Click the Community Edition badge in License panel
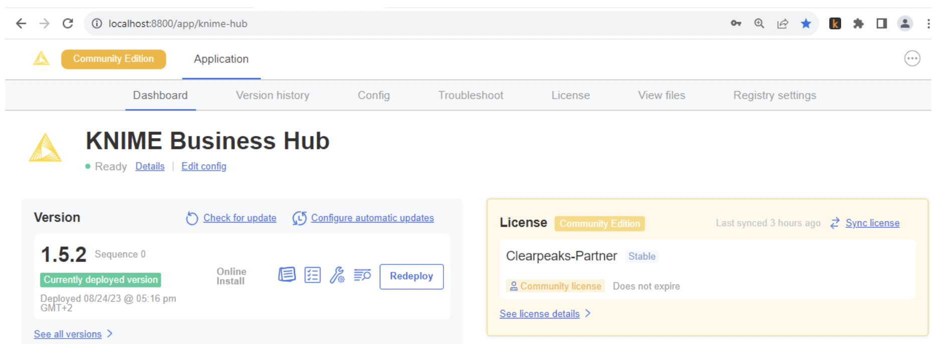 point(600,223)
